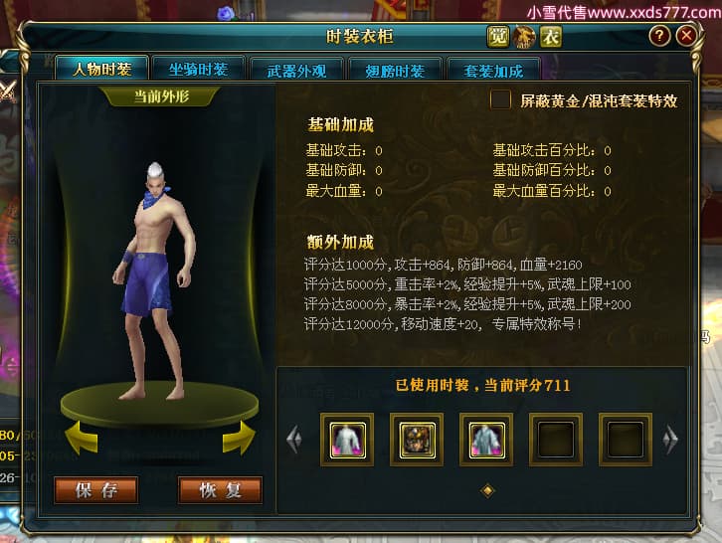722x543 pixels.
Task: Switch to 武器外观 tab
Action: (x=296, y=71)
